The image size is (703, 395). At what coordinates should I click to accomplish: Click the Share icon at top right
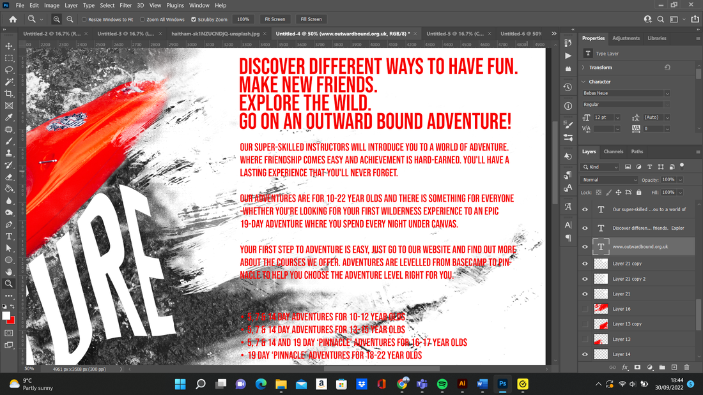pos(695,19)
